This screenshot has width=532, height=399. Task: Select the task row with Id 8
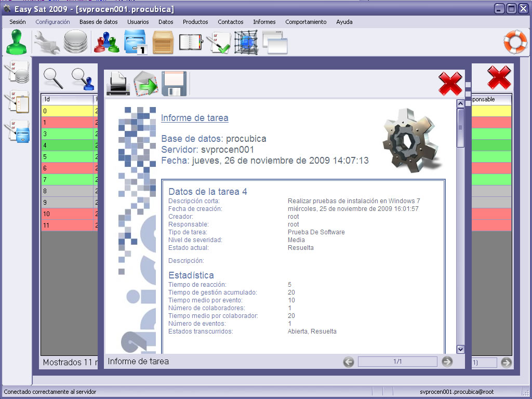coord(69,191)
